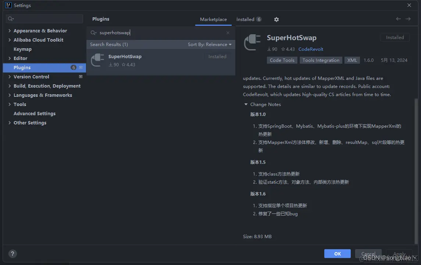Click the project-level icon beside Version Control
The image size is (421, 265).
coord(81,77)
